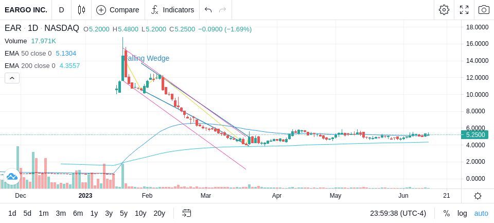Image resolution: width=494 pixels, height=223 pixels.
Task: Open chart settings gear
Action: coord(444,10)
